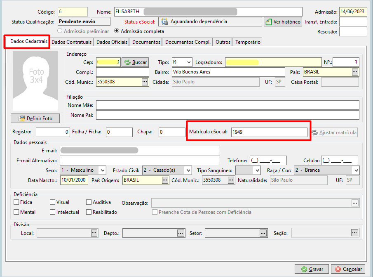Click the Definir Foto button
Viewport: 373px width, 277px height.
click(35, 118)
